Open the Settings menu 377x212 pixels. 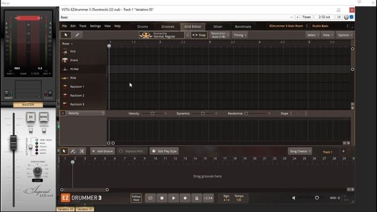tap(95, 26)
